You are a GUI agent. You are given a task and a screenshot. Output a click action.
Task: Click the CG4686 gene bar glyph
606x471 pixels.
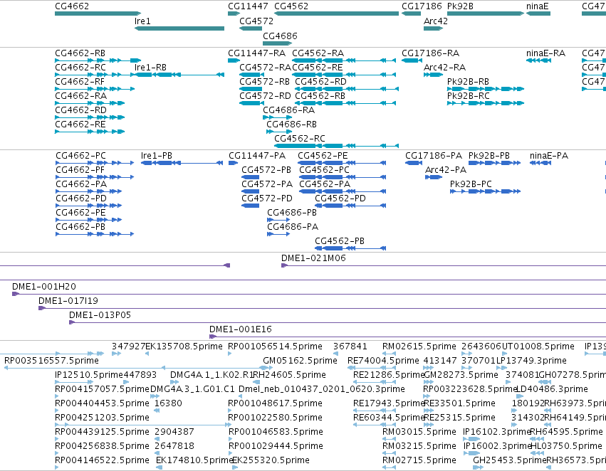(277, 43)
